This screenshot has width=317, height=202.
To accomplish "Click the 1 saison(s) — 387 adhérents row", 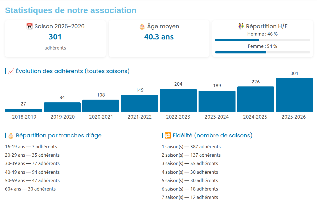I will coord(191,147).
